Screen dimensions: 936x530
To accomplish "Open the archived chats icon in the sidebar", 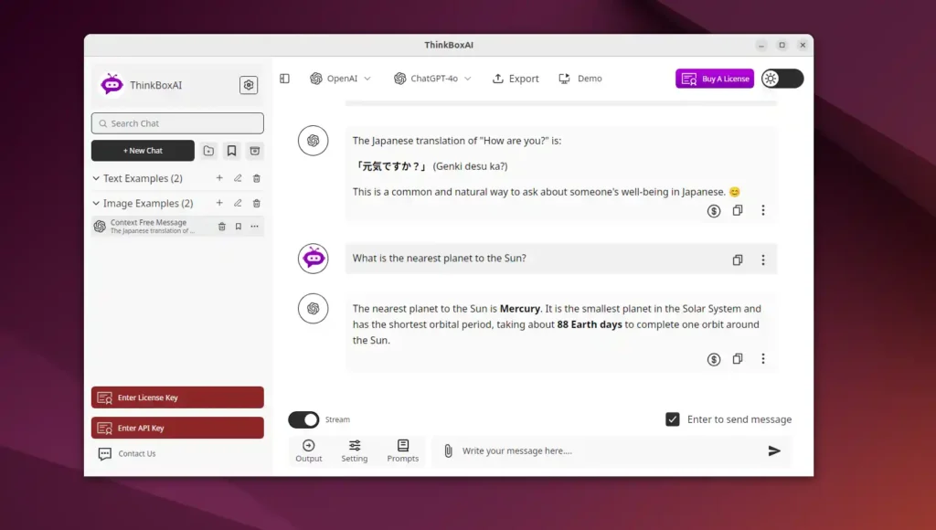I will [256, 150].
